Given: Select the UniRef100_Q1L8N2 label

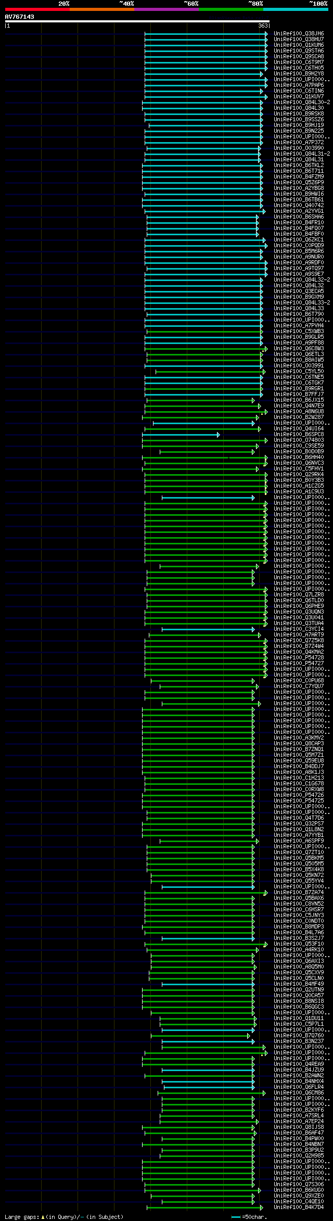Looking at the screenshot, I should (299, 830).
